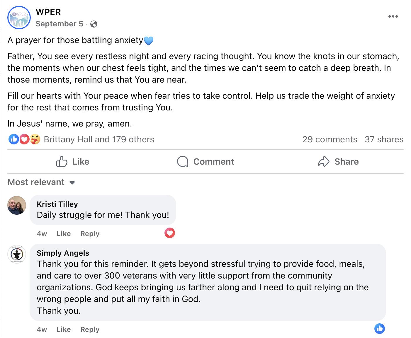
Task: Click the public globe audience icon
Action: point(94,24)
